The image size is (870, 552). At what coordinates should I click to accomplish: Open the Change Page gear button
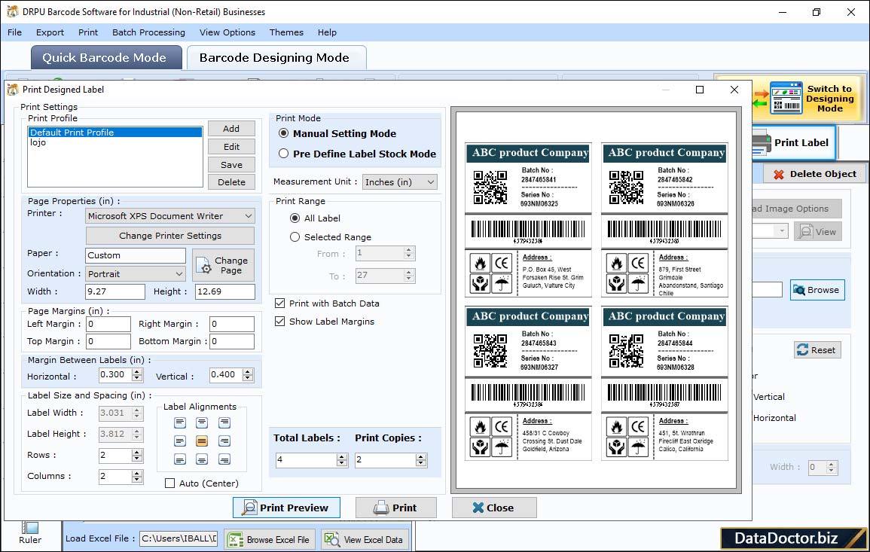pos(224,265)
